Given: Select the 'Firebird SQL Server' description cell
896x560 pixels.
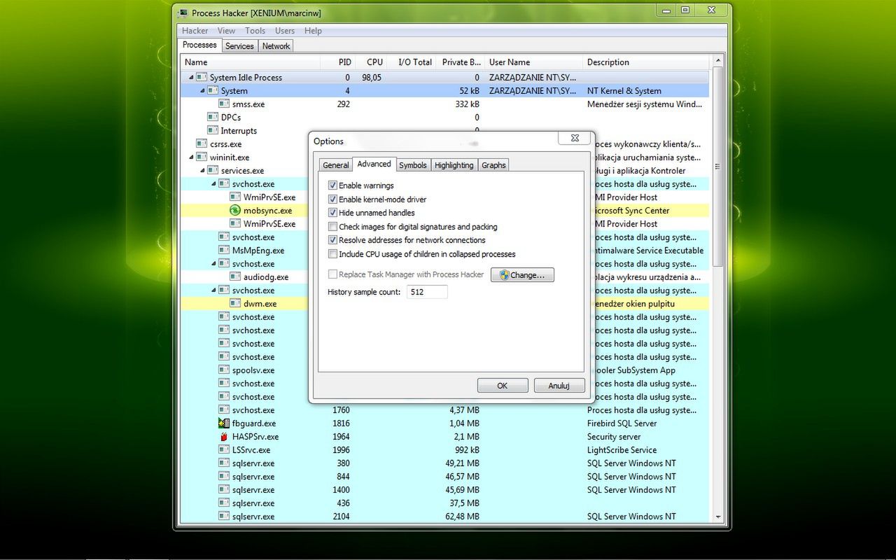Looking at the screenshot, I should pyautogui.click(x=622, y=423).
